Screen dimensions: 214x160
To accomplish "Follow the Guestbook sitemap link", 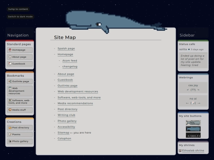I will 65,80.
